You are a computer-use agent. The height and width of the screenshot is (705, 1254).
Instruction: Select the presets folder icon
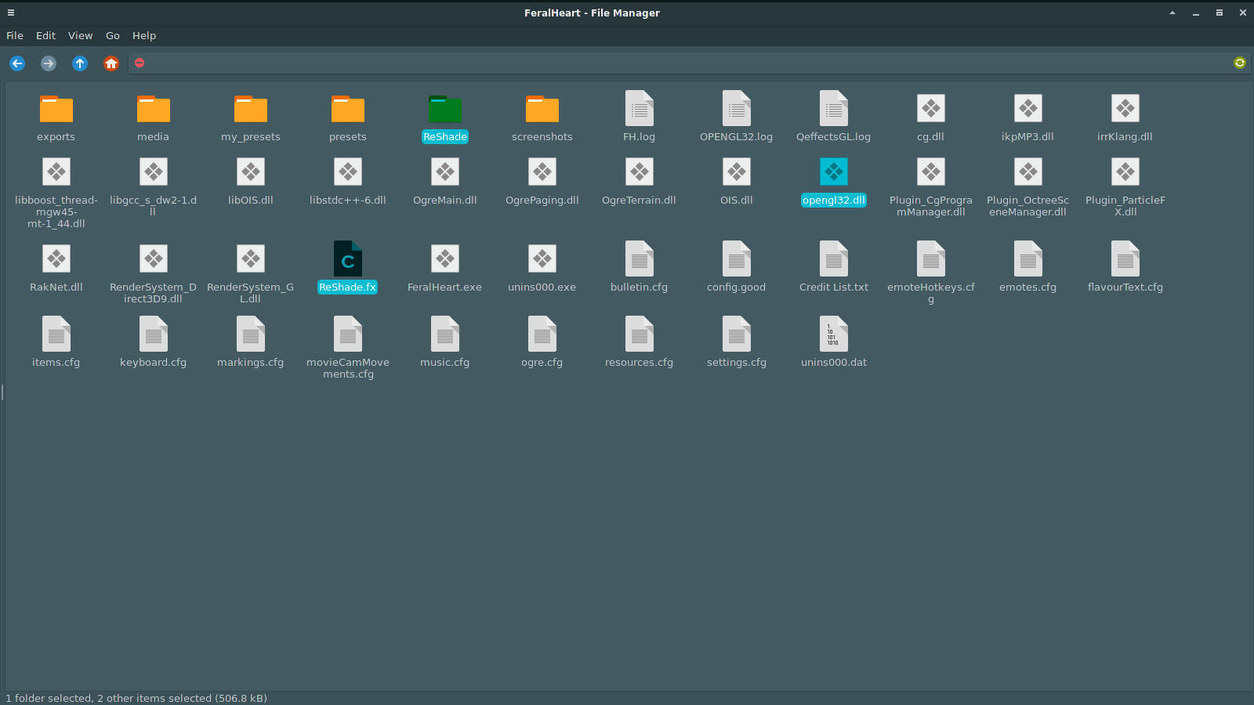click(x=348, y=109)
